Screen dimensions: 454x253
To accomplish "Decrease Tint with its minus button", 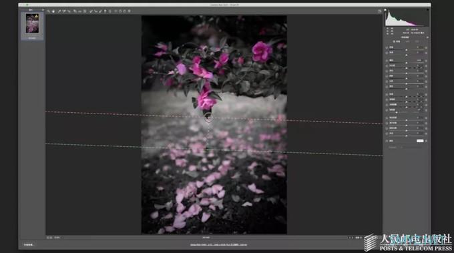I will pyautogui.click(x=387, y=53).
